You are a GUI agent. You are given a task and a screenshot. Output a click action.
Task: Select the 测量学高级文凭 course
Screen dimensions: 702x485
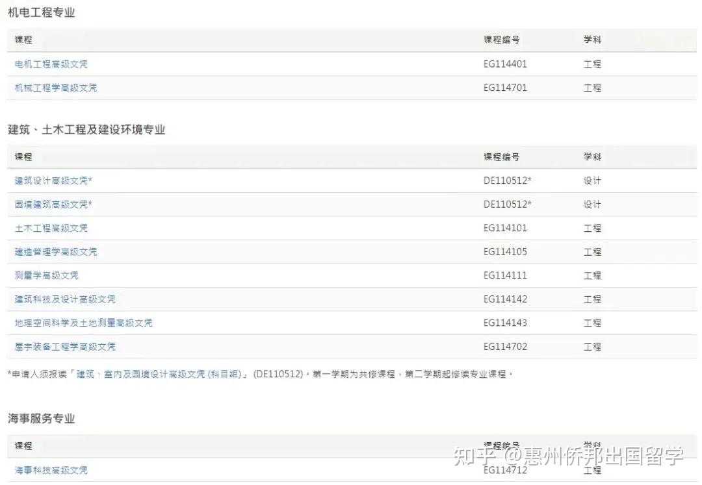pyautogui.click(x=46, y=275)
